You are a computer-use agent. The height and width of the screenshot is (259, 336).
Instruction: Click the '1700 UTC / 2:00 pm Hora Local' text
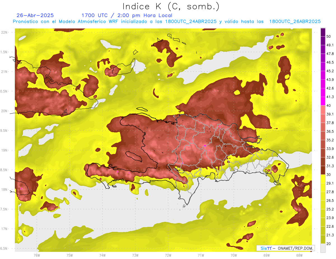(127, 15)
